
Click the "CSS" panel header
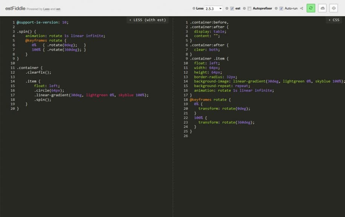coord(337,20)
